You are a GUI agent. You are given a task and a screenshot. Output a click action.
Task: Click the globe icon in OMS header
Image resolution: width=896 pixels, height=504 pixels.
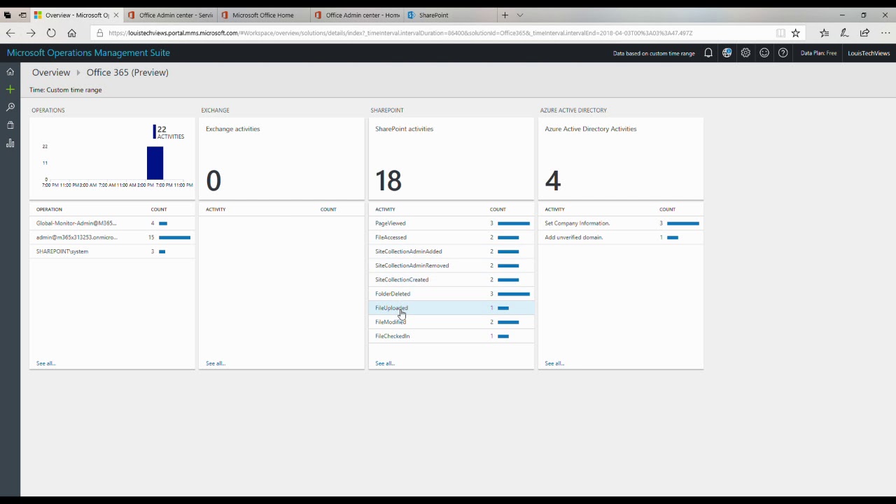tap(727, 53)
